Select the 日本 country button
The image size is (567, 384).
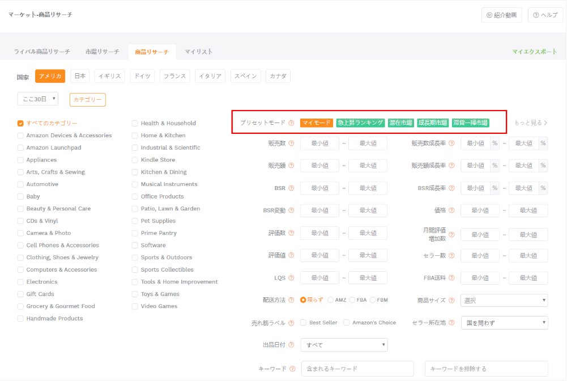click(x=80, y=76)
